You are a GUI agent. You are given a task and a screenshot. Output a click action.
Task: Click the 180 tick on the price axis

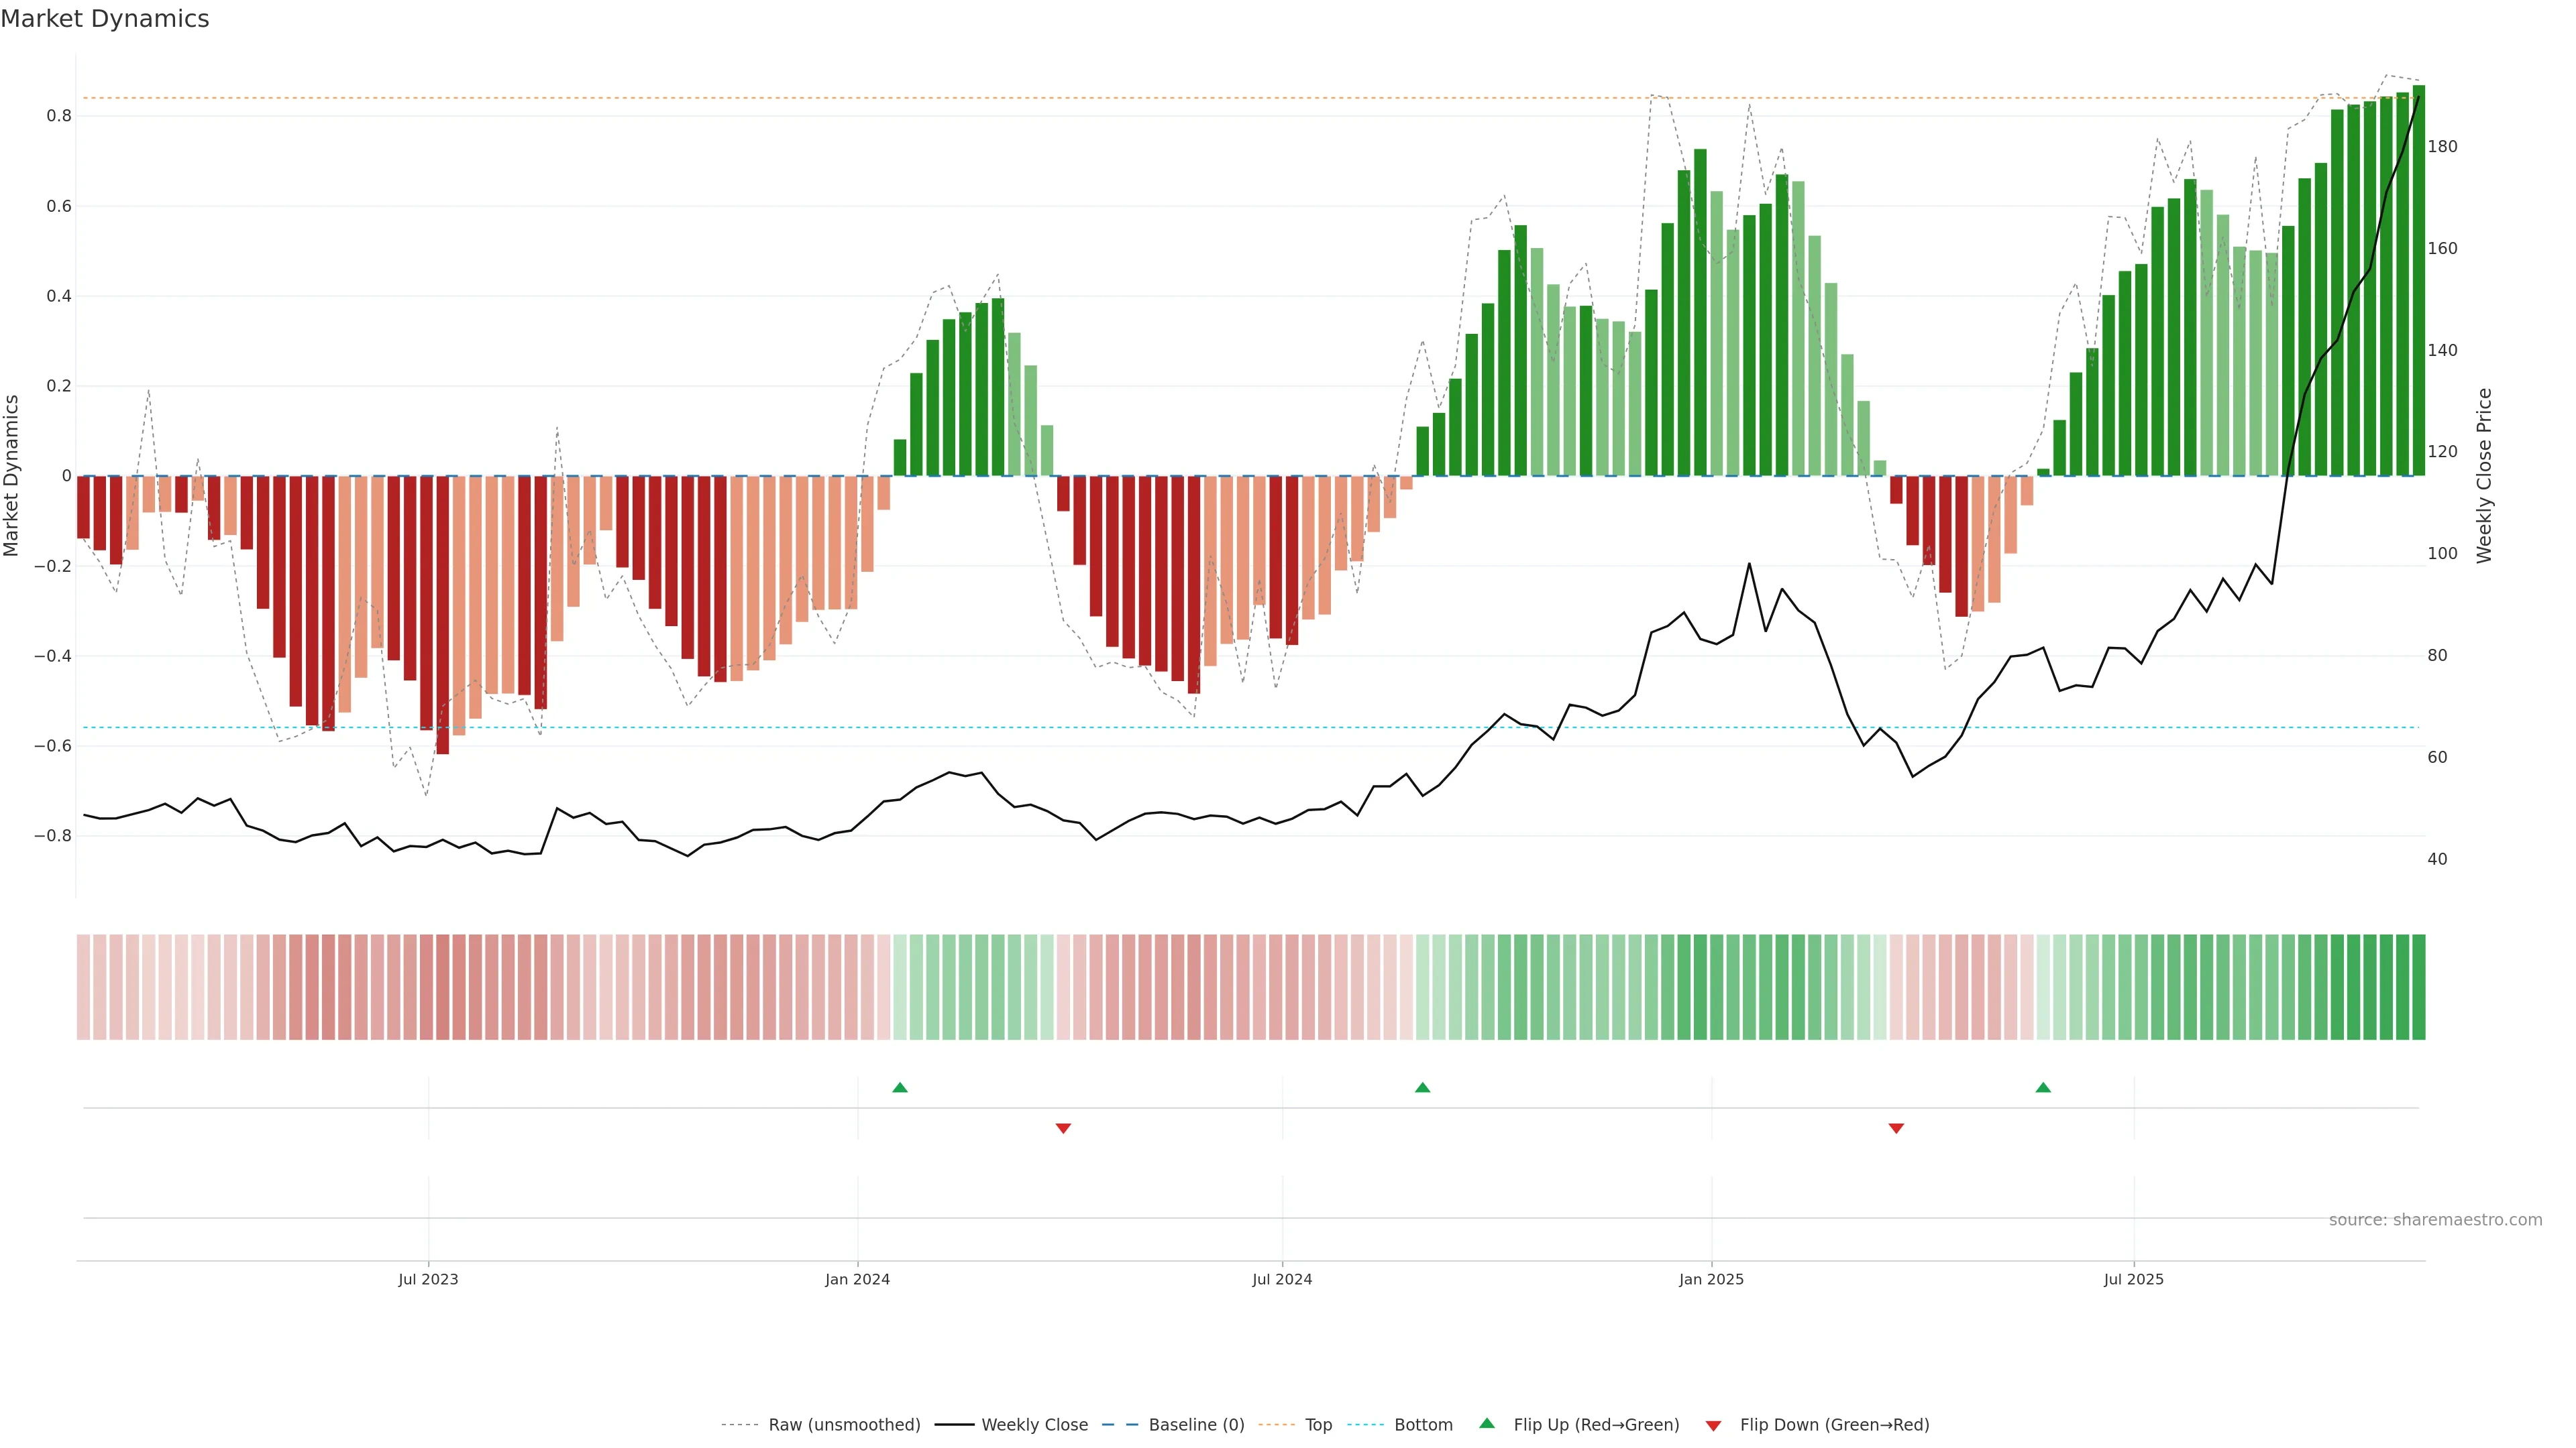(x=2442, y=147)
